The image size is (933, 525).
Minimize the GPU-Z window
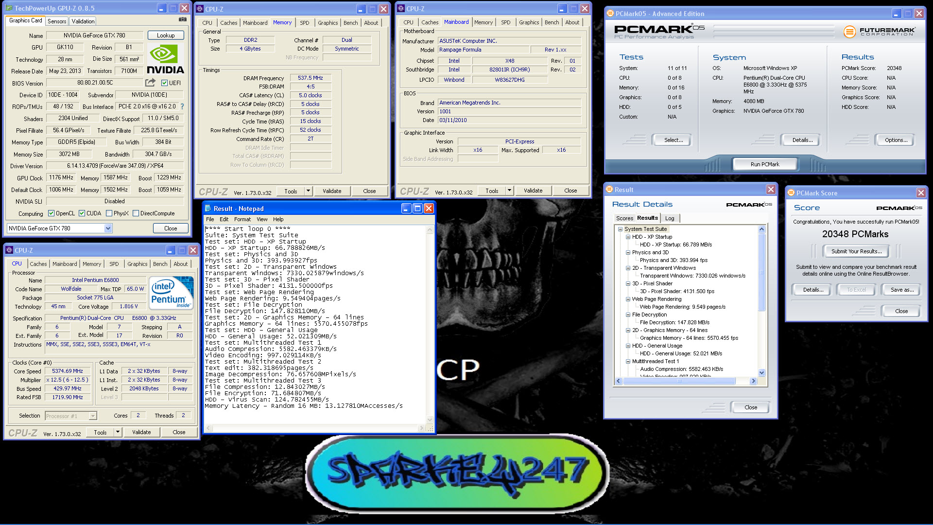point(162,8)
